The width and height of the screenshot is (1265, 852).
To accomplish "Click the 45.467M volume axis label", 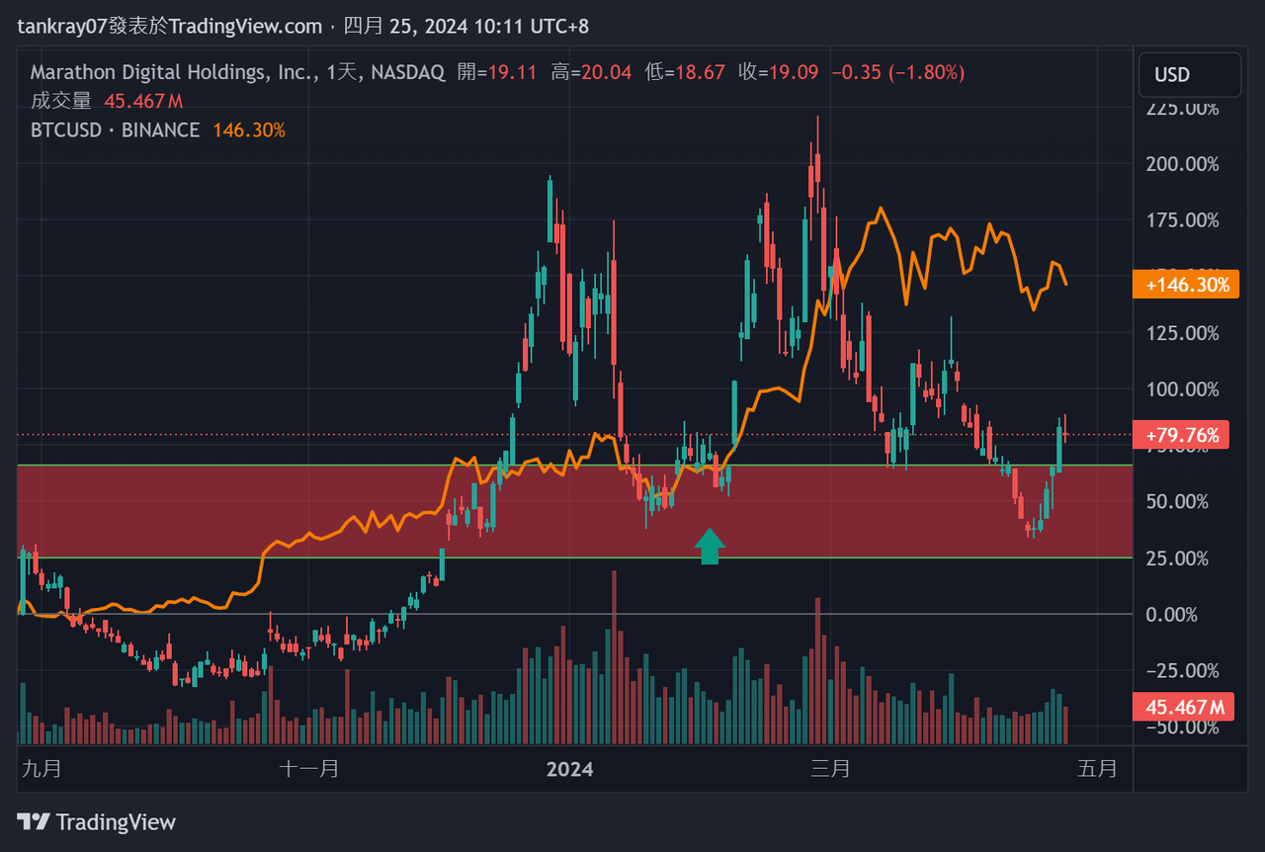I will (1184, 707).
